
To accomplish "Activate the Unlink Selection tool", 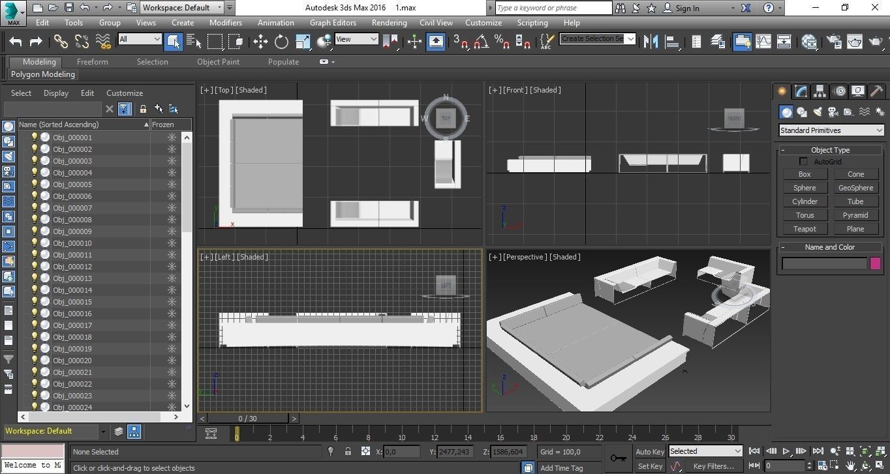I will click(x=82, y=41).
